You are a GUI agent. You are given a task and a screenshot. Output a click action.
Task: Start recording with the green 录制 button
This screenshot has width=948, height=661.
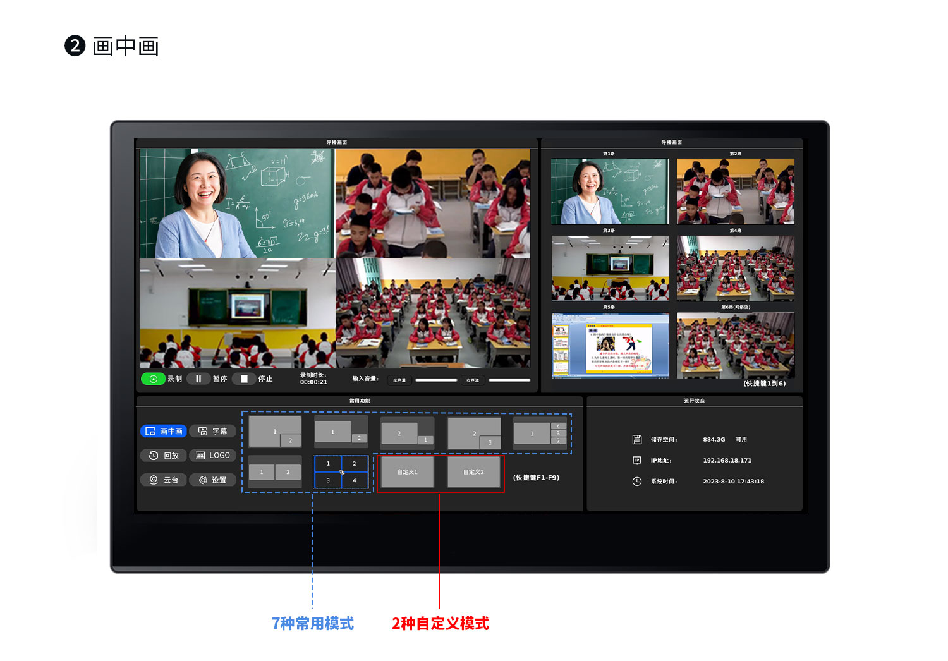[153, 379]
